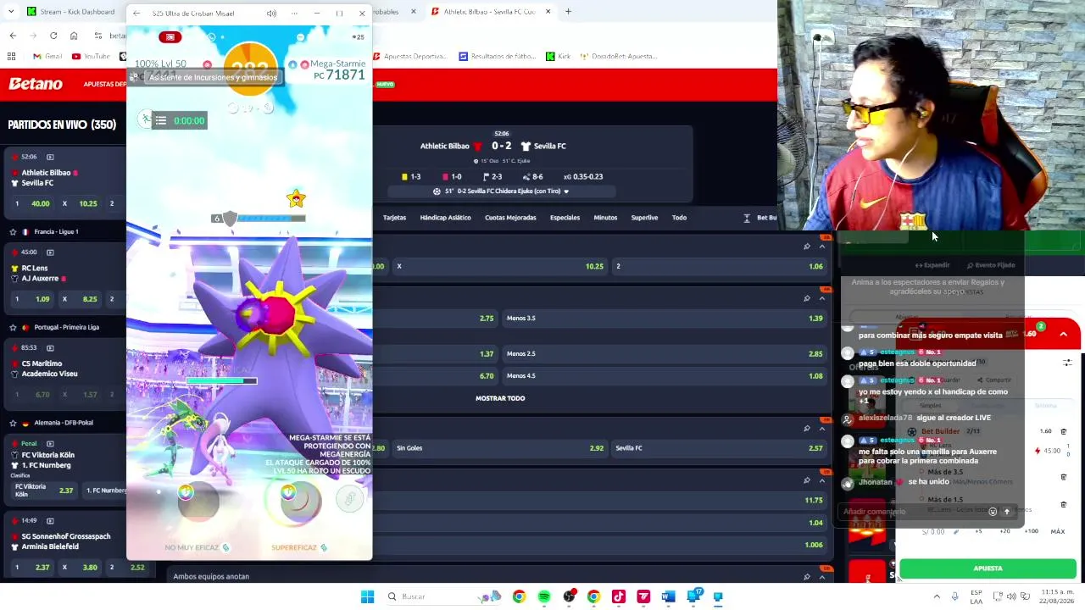The height and width of the screenshot is (610, 1085).
Task: Collapse the match result market section
Action: point(822,247)
